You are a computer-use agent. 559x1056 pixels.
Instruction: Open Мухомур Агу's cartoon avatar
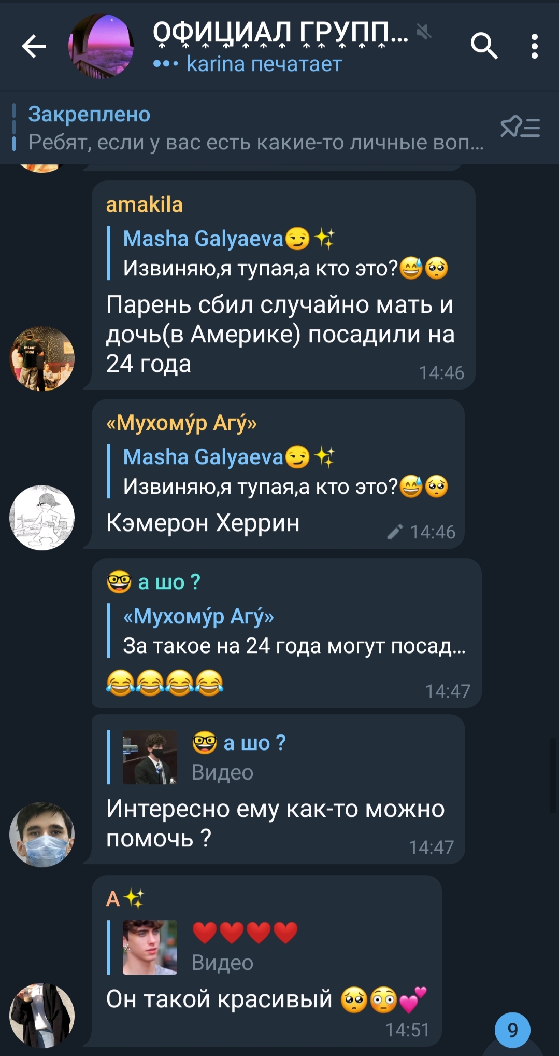tap(42, 518)
